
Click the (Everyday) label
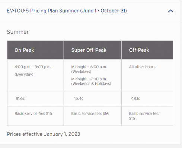pyautogui.click(x=24, y=74)
